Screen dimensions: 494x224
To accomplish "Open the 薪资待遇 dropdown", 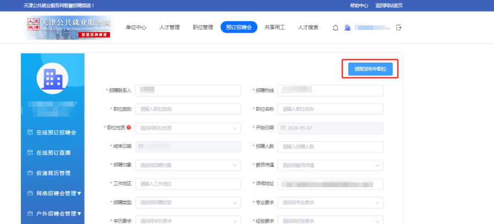I will pyautogui.click(x=330, y=165).
